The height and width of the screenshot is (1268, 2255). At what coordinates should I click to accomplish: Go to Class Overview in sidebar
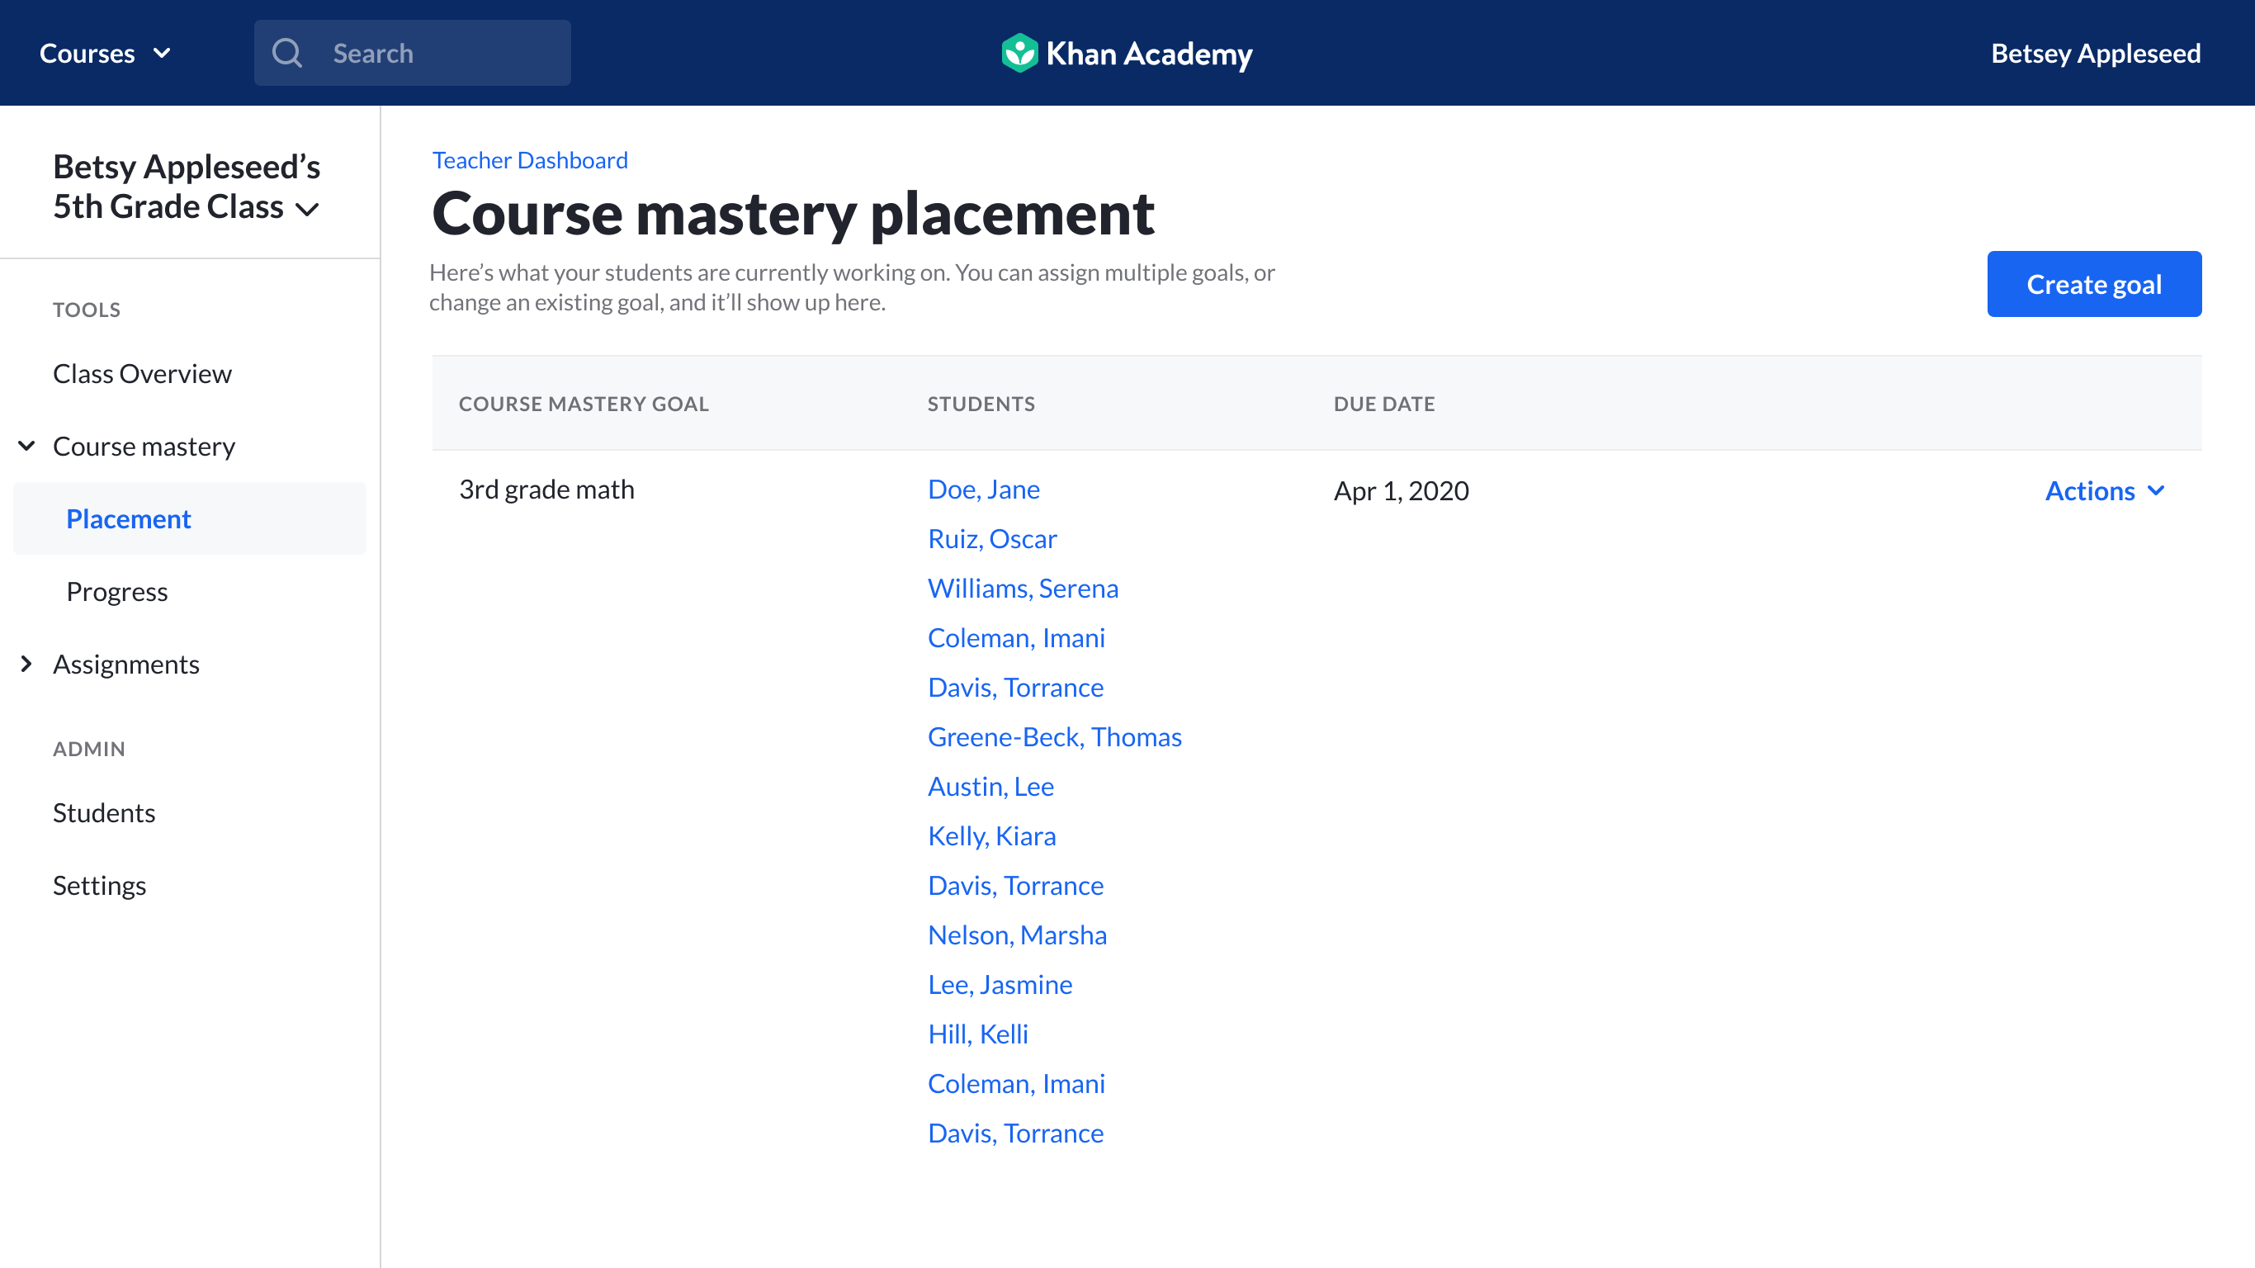tap(142, 373)
